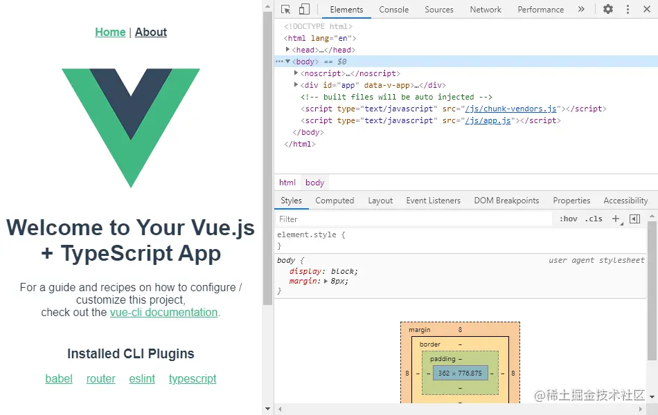This screenshot has width=658, height=415.
Task: Focus the styles Filter input
Action: point(414,219)
